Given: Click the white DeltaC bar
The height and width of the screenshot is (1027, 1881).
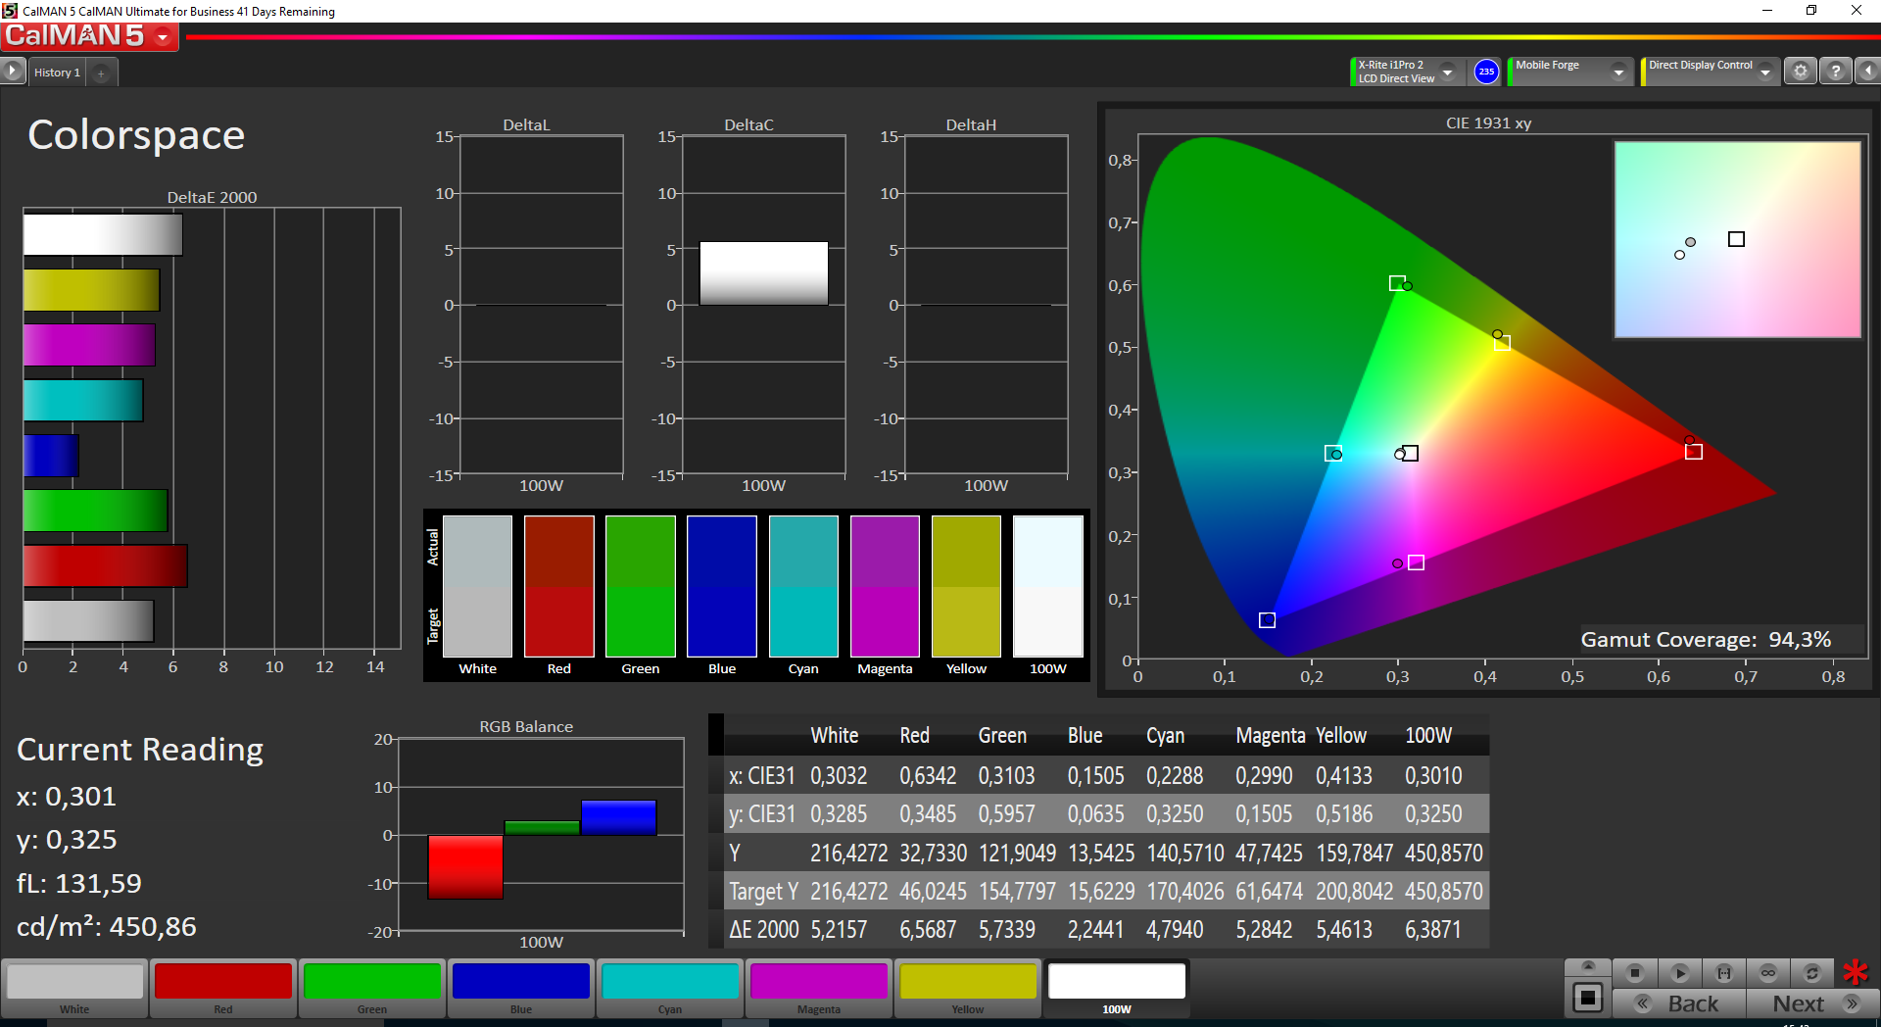Looking at the screenshot, I should coord(763,273).
